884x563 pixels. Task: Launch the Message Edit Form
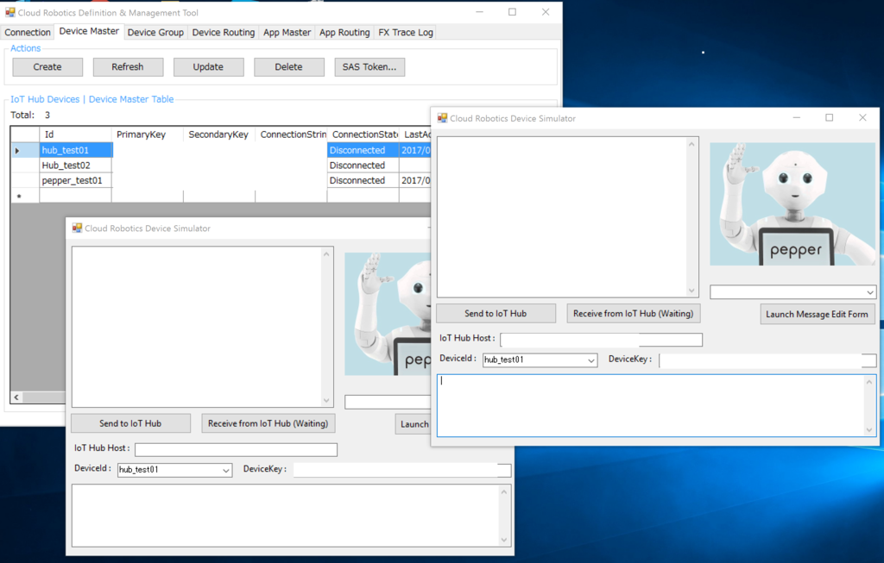(x=817, y=314)
